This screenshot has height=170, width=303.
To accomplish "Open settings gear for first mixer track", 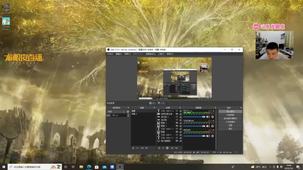I will click(x=212, y=117).
